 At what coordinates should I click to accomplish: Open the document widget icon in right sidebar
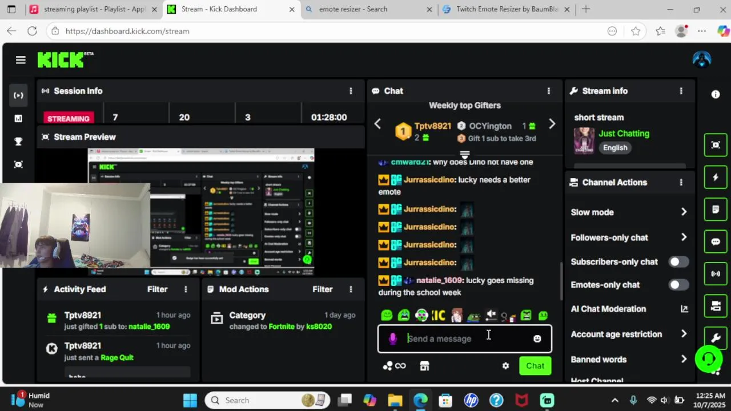716,209
